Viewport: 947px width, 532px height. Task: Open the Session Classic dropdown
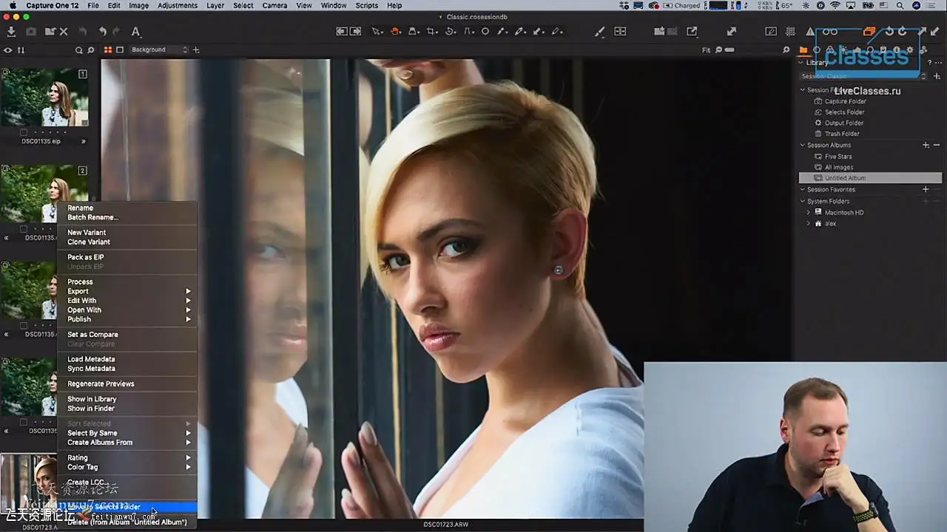[863, 76]
